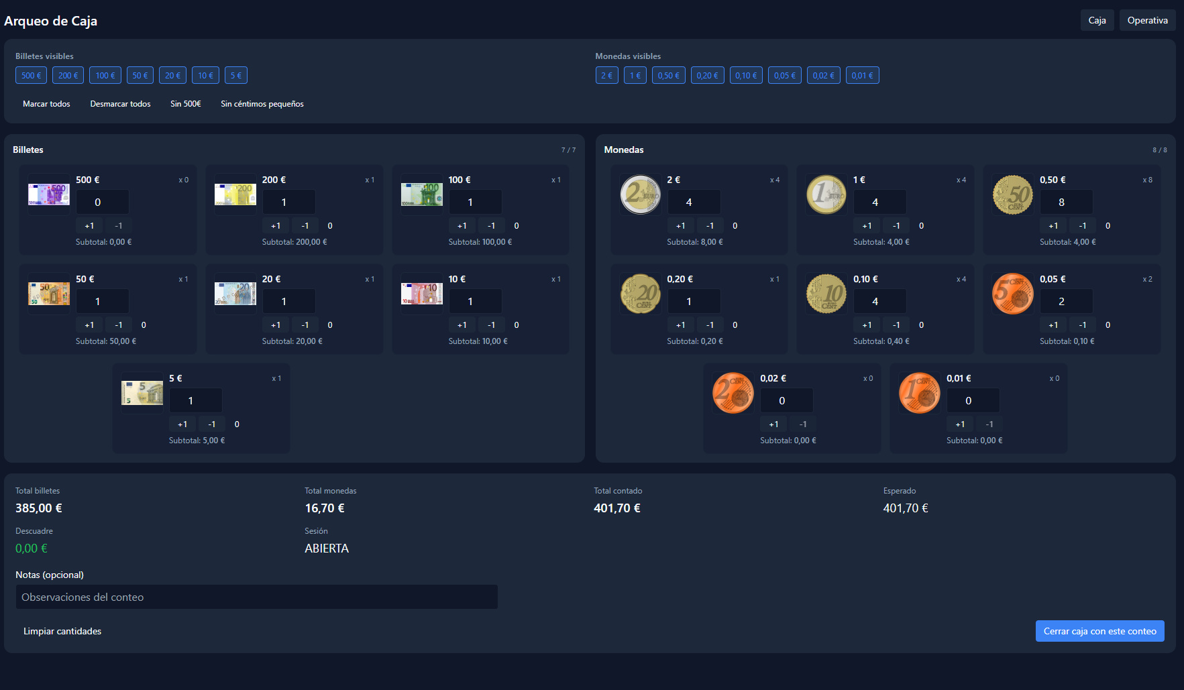The height and width of the screenshot is (690, 1184).
Task: Open the Caja tab
Action: [1097, 21]
